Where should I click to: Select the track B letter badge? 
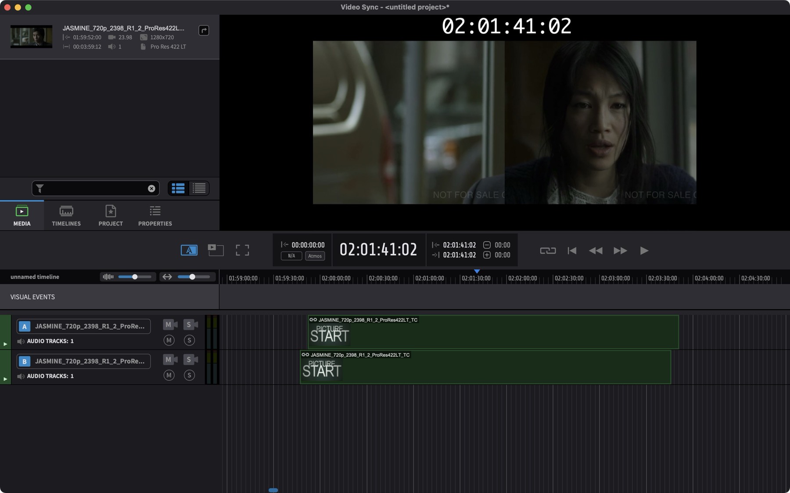tap(25, 361)
